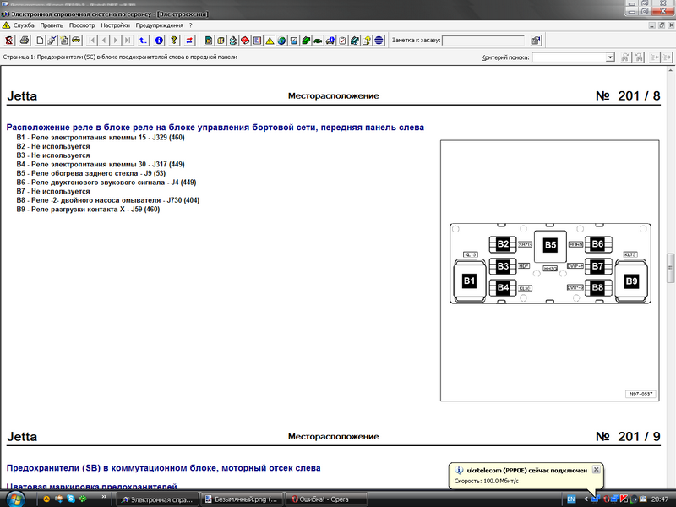Click the B4 relay line mentioning J317

101,164
